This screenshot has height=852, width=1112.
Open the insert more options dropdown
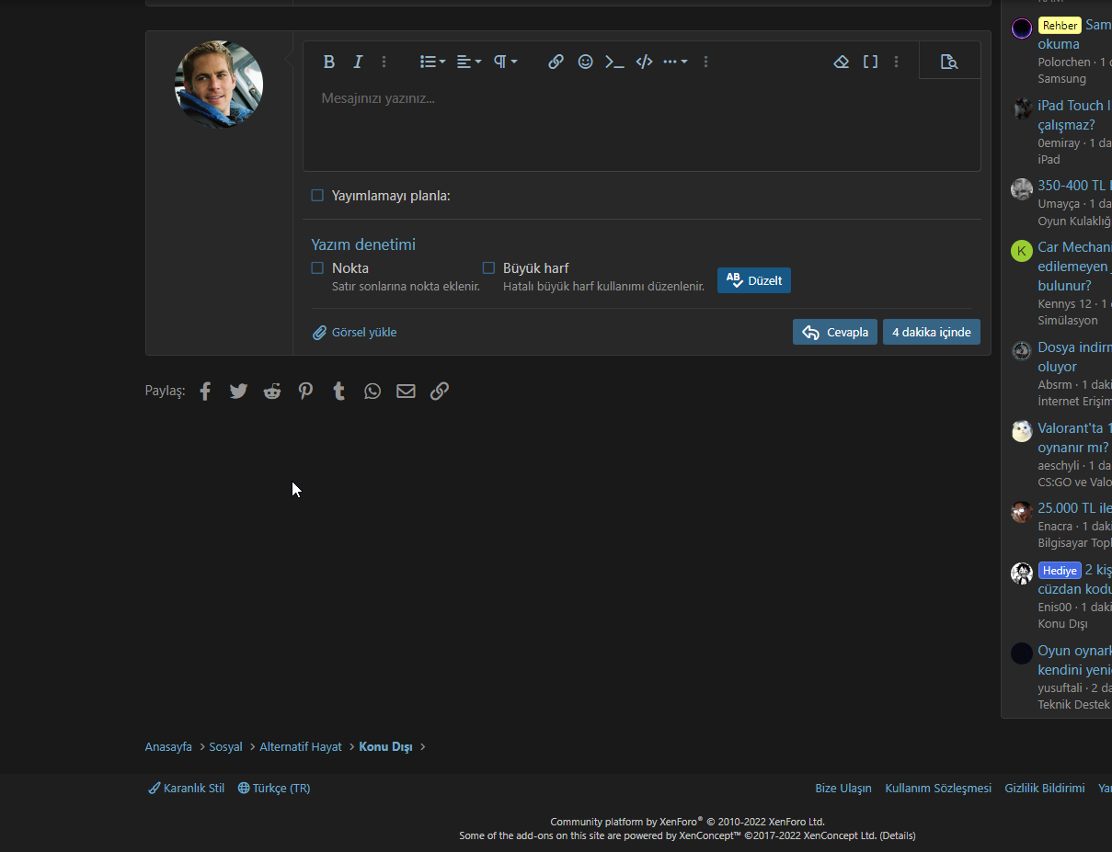click(x=675, y=62)
